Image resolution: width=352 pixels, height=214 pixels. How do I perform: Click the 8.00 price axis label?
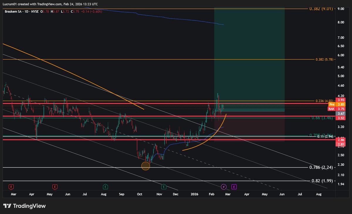click(341, 23)
